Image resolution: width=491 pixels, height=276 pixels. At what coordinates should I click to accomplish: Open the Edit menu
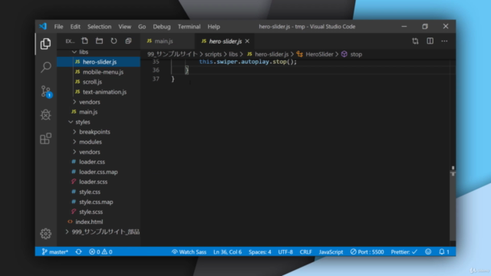(75, 27)
